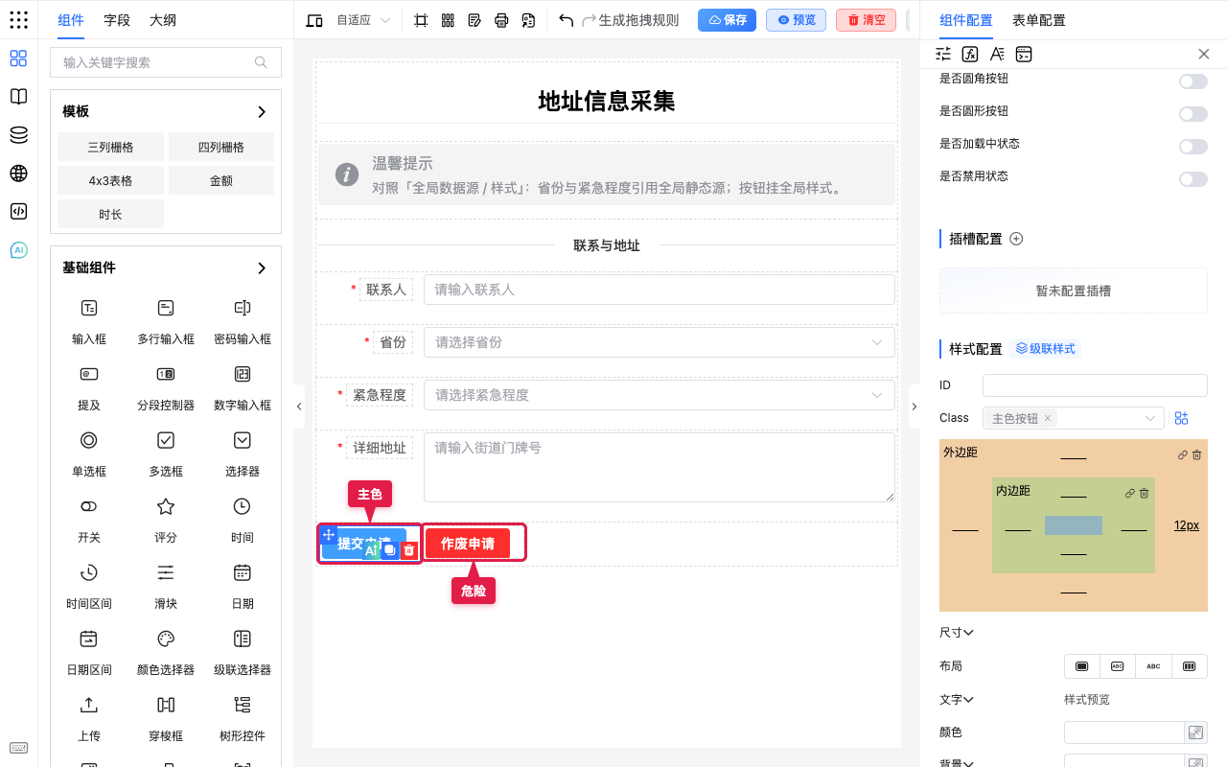Screen dimensions: 1227x767
Task: Click the class-picker icon beside the Class field
Action: [1182, 418]
